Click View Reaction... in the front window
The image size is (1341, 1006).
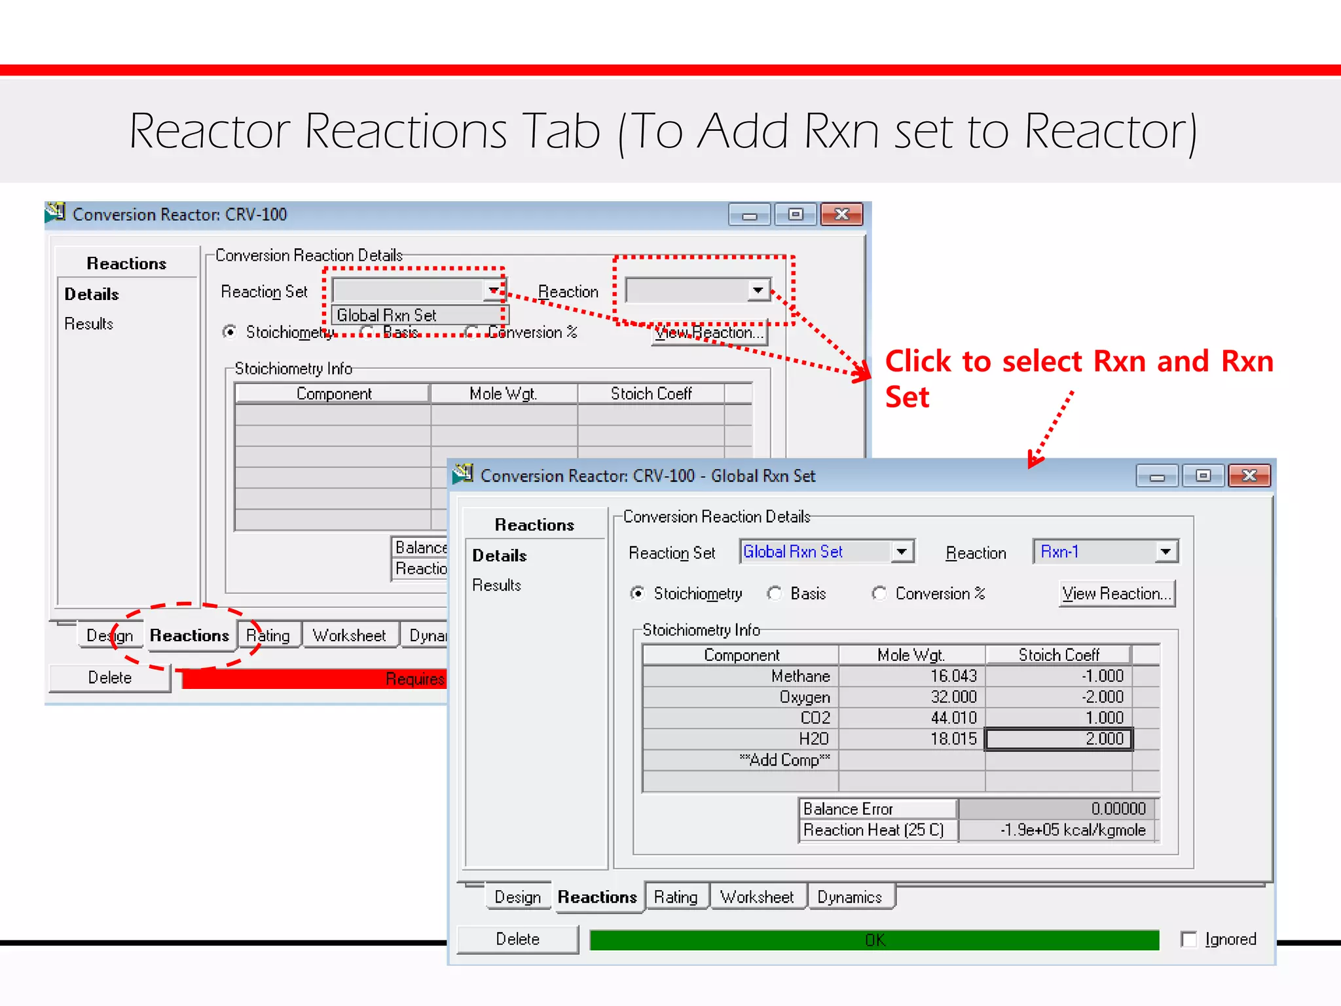[1116, 593]
